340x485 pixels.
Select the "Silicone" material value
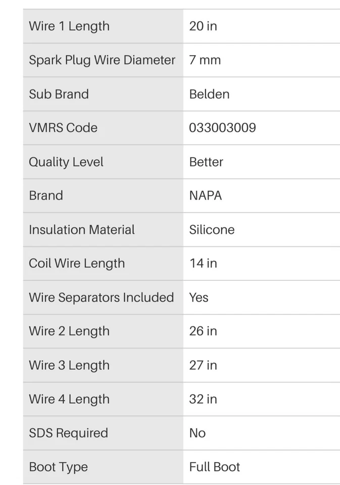[x=212, y=230]
